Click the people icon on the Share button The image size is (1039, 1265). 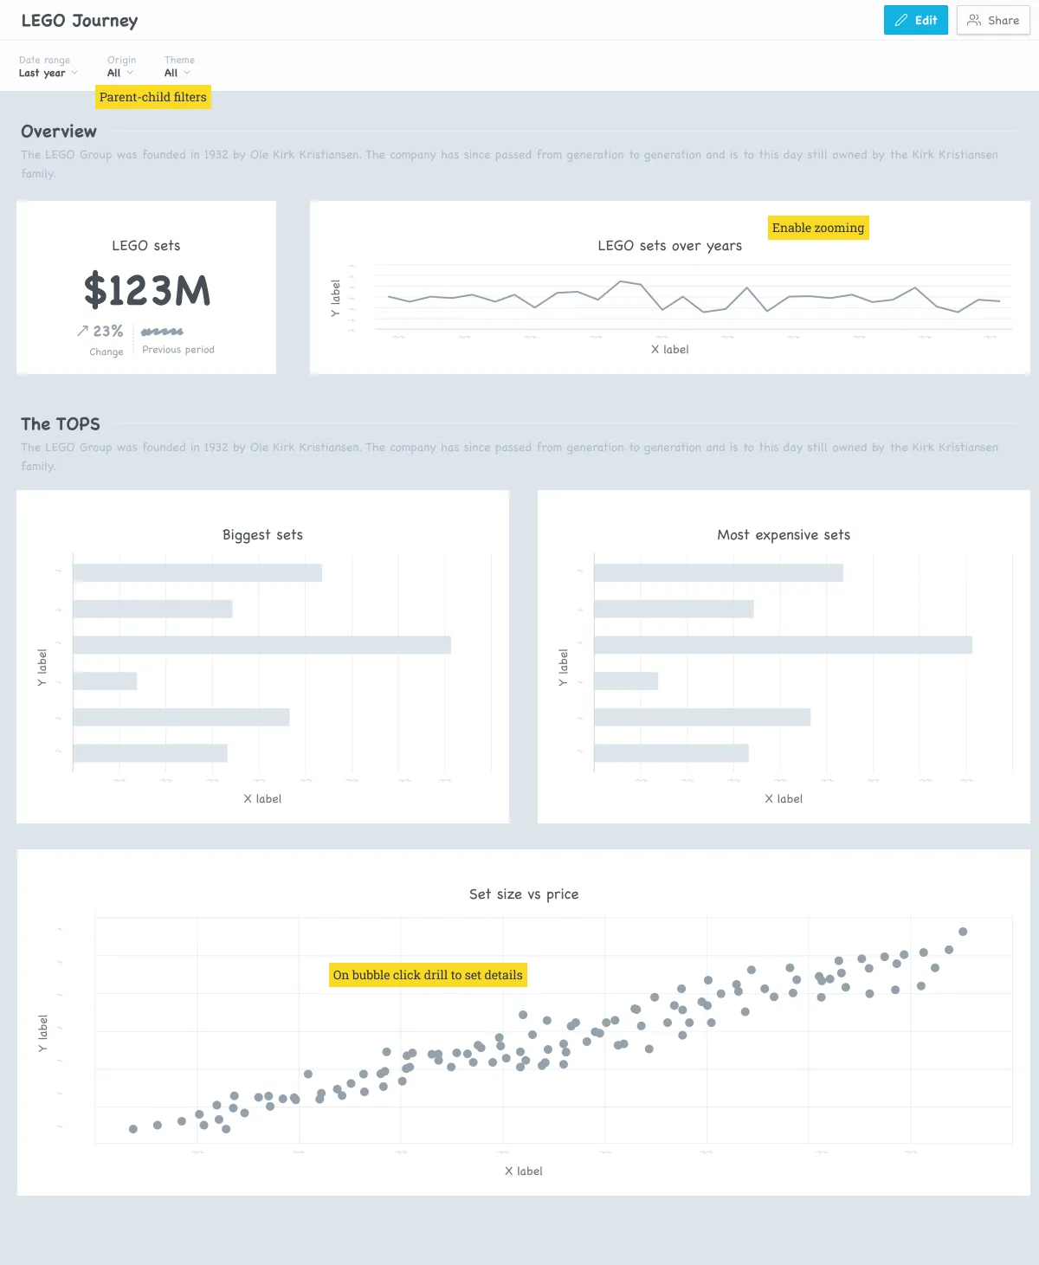[x=973, y=20]
